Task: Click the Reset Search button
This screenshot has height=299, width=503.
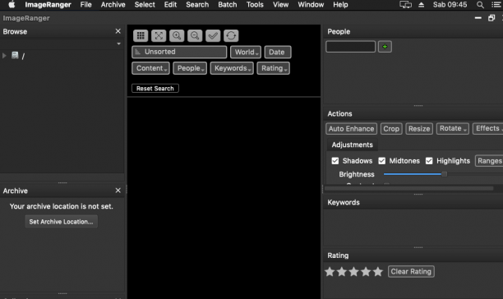Action: pos(155,89)
